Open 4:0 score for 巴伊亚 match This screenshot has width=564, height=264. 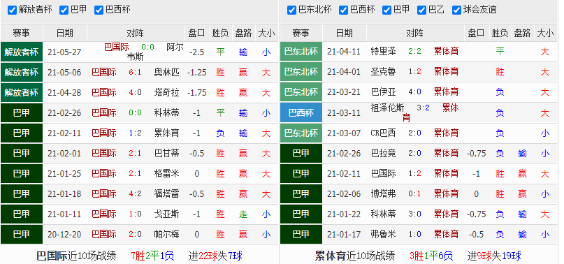point(414,92)
